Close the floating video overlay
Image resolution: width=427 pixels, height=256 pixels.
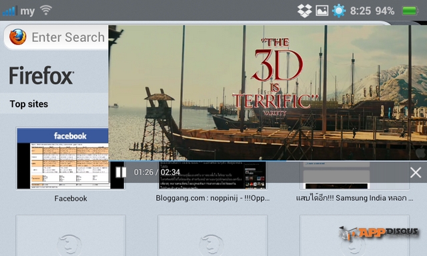pyautogui.click(x=416, y=173)
